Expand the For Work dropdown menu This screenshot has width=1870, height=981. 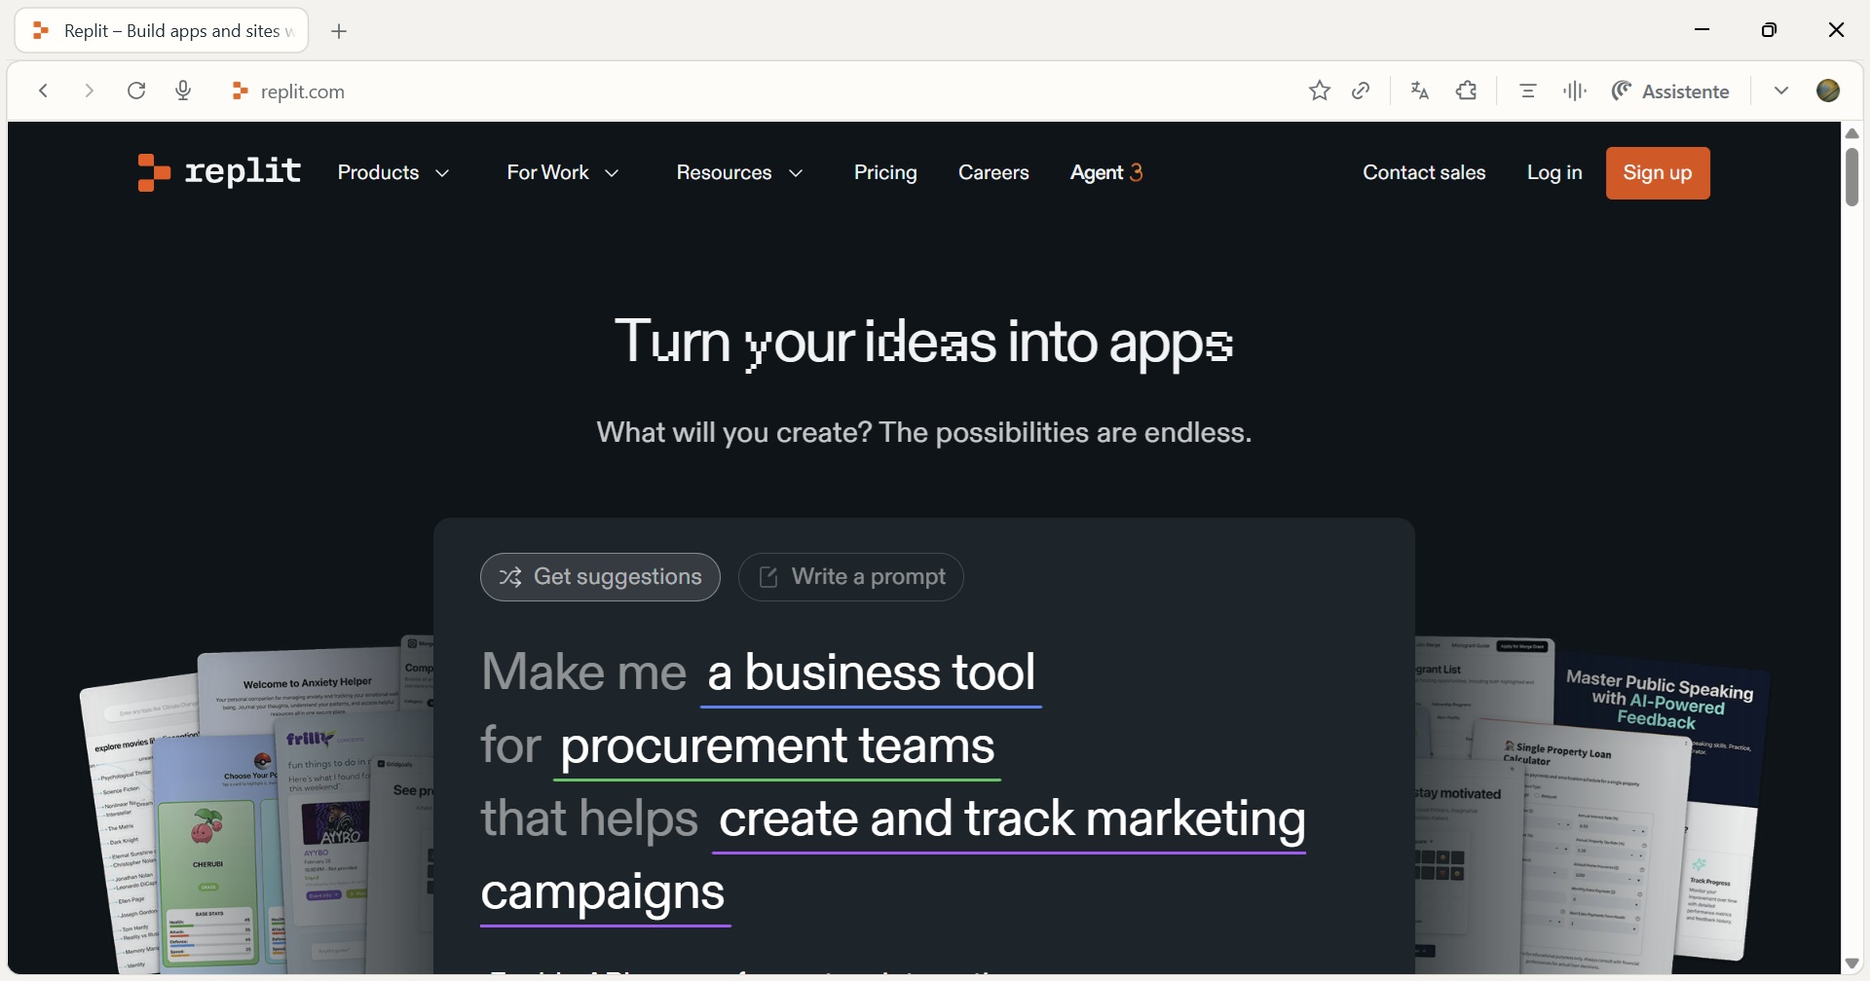point(563,173)
